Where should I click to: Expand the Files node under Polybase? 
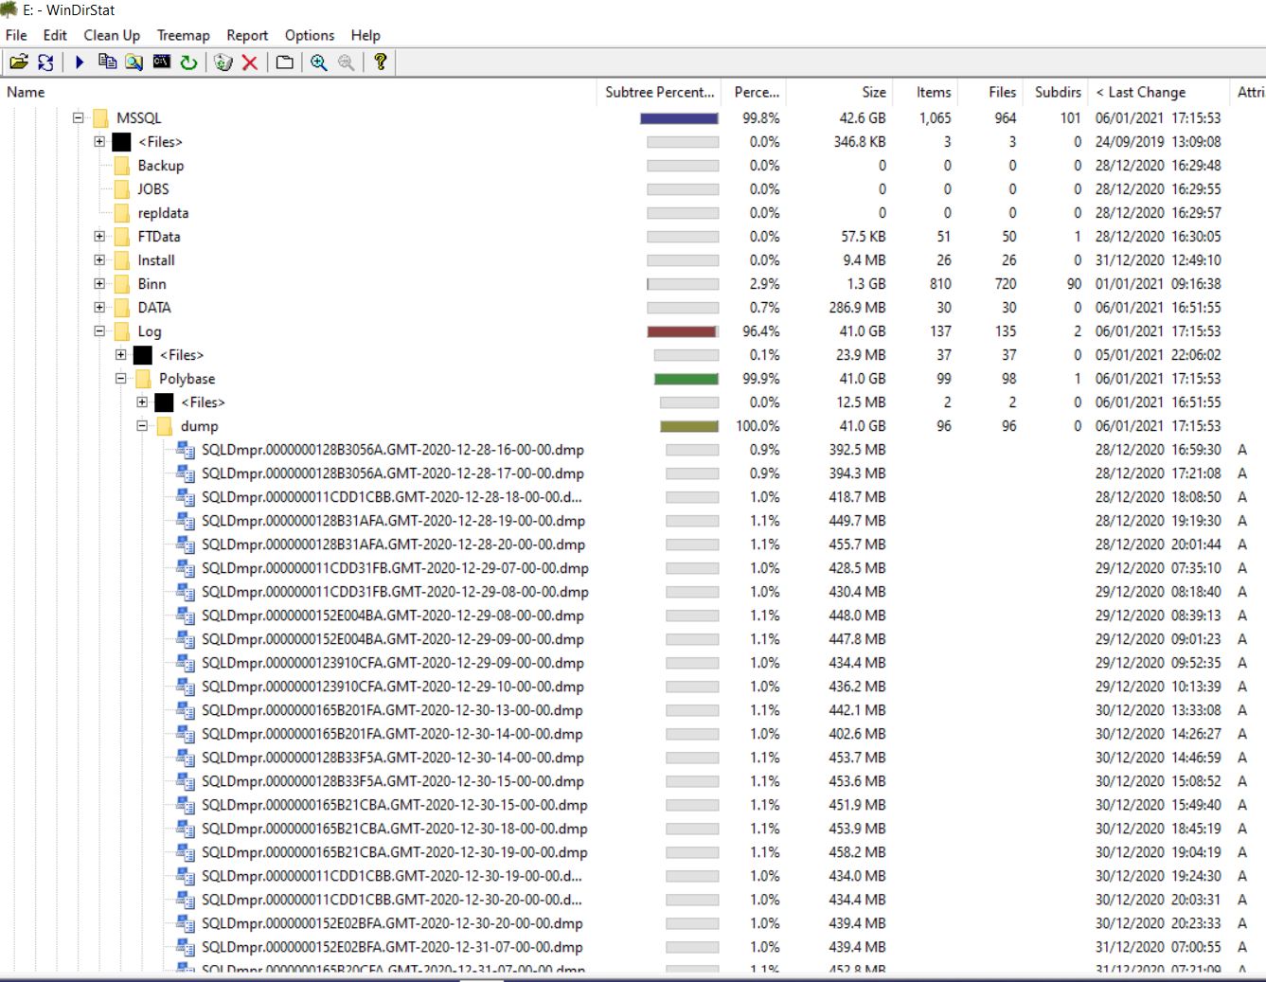[142, 402]
